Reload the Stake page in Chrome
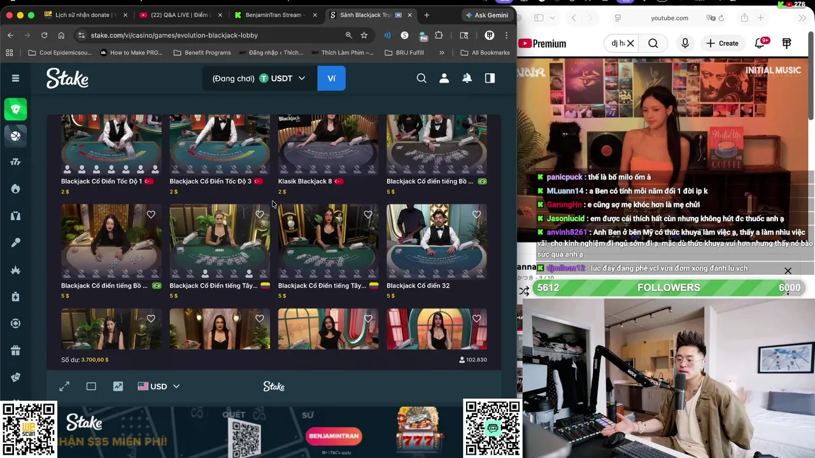The image size is (815, 458). 44,35
